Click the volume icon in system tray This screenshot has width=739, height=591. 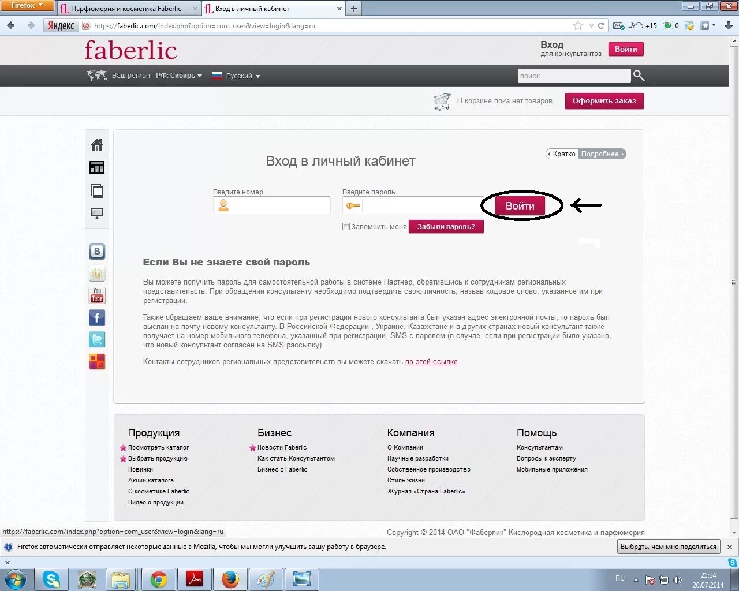[x=677, y=579]
